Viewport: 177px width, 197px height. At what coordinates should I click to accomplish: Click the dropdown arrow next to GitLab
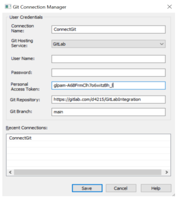pos(162,44)
